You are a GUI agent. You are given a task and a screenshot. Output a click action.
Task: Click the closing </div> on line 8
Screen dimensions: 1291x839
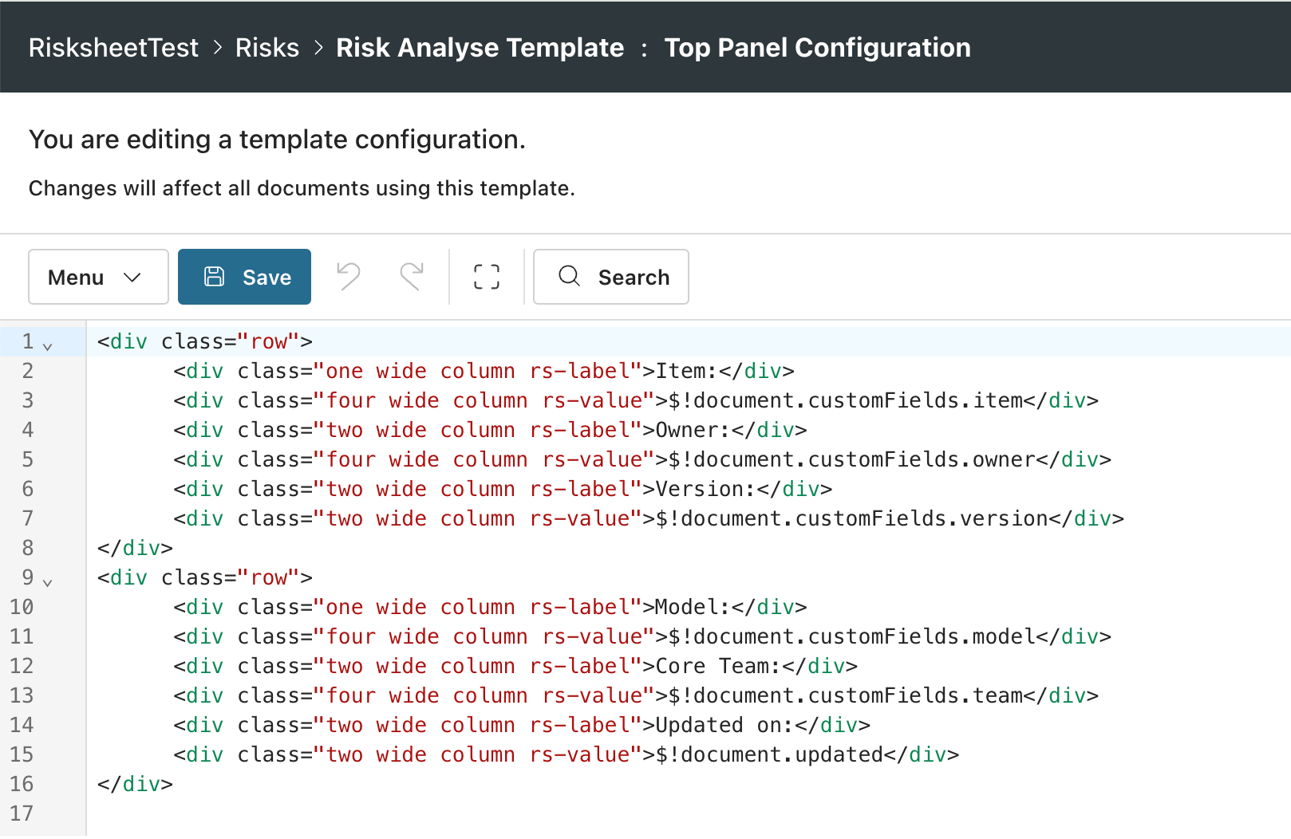point(136,548)
